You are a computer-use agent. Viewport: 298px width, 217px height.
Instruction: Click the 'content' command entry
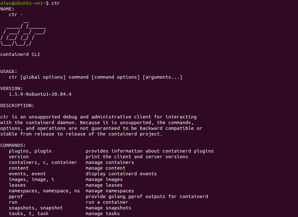click(19, 168)
